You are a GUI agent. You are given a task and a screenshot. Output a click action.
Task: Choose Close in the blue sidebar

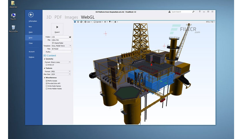click(x=31, y=43)
